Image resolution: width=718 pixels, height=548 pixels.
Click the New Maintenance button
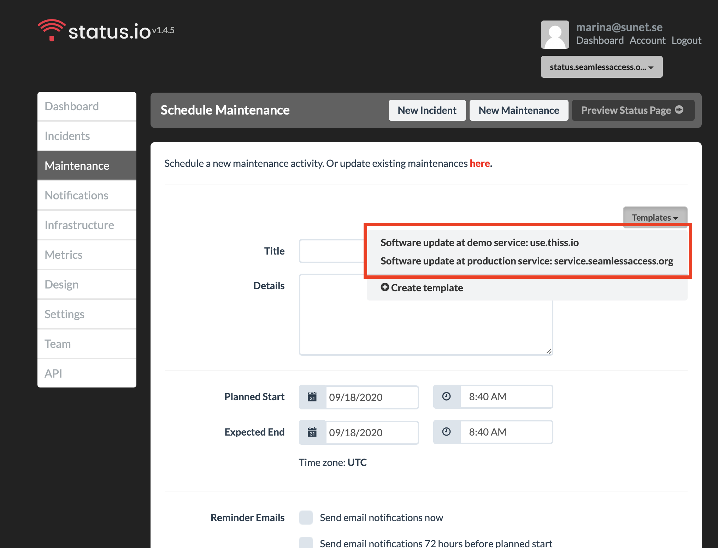[x=519, y=110]
